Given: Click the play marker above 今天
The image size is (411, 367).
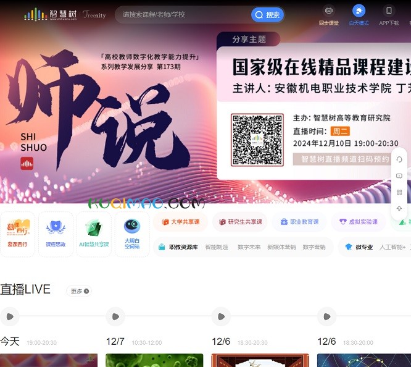Looking at the screenshot, I should point(10,316).
